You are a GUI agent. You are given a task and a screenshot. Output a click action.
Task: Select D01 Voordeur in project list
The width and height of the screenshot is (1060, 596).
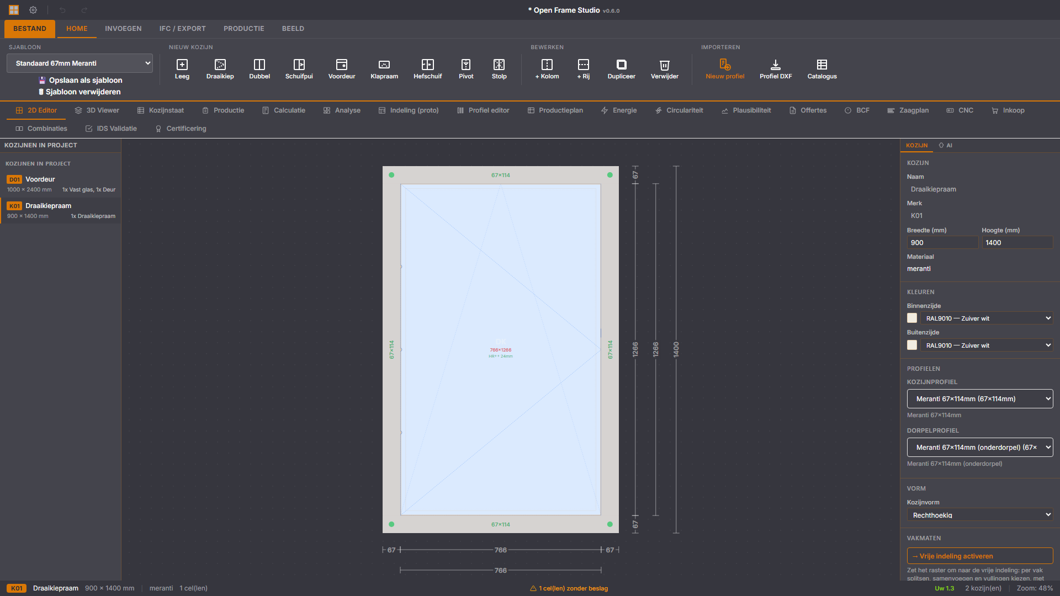click(x=61, y=184)
